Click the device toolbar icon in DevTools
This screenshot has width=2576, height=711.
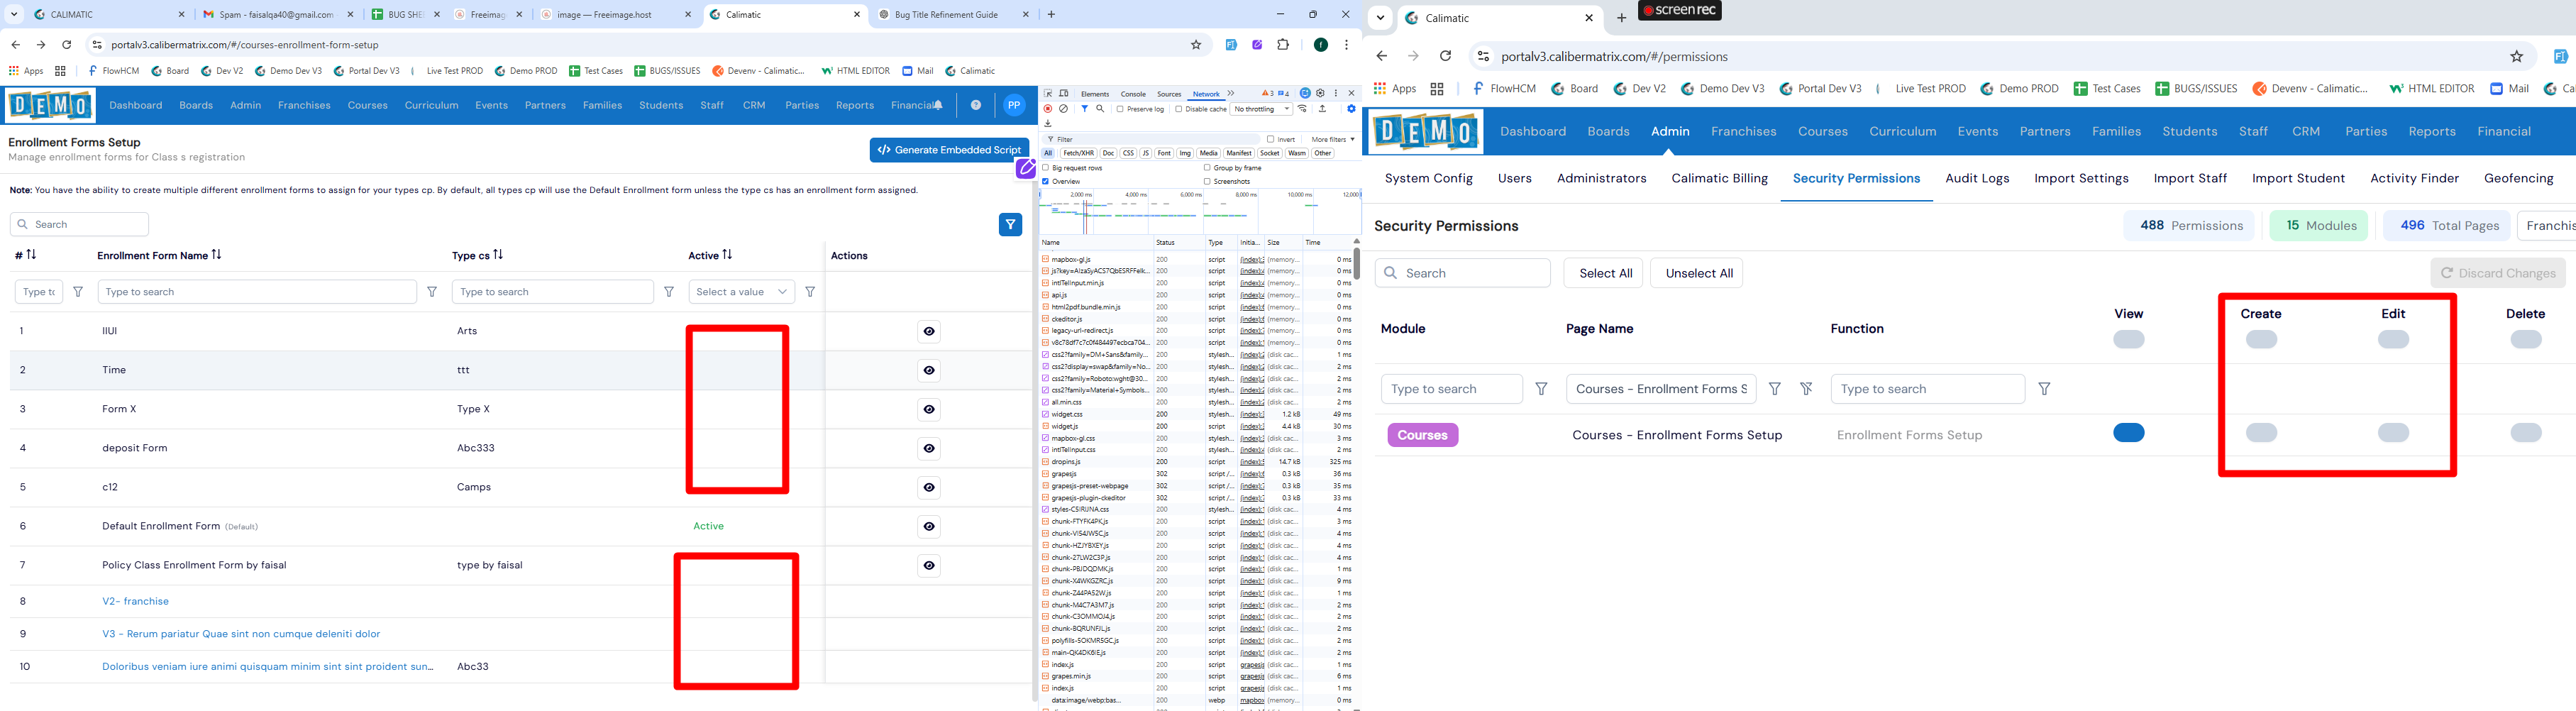click(1064, 93)
